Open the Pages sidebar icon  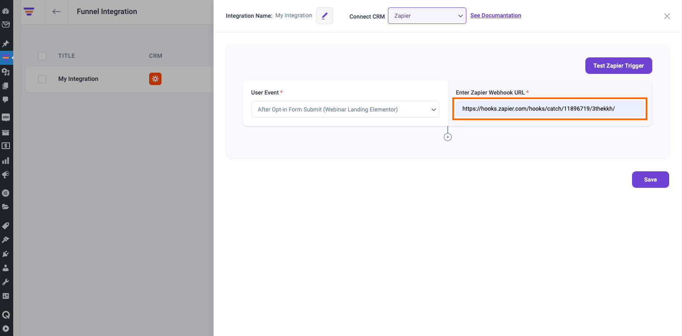click(6, 86)
